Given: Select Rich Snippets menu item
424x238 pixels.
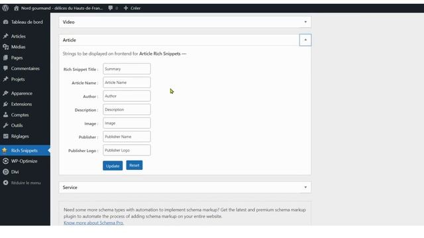Looking at the screenshot, I should click(25, 151).
